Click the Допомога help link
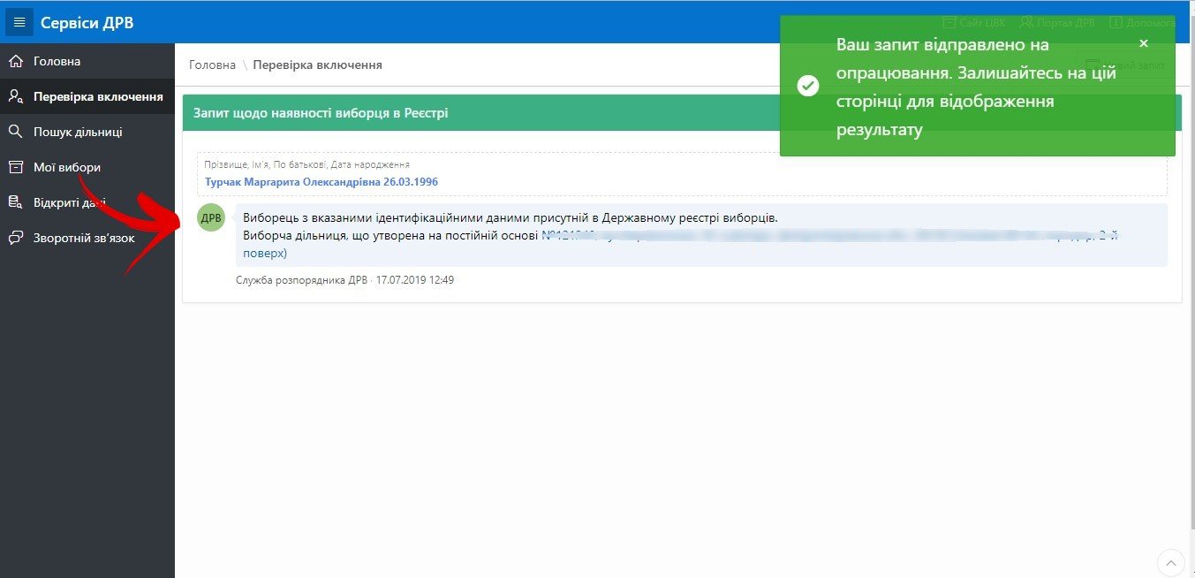The width and height of the screenshot is (1195, 578). 1142,22
